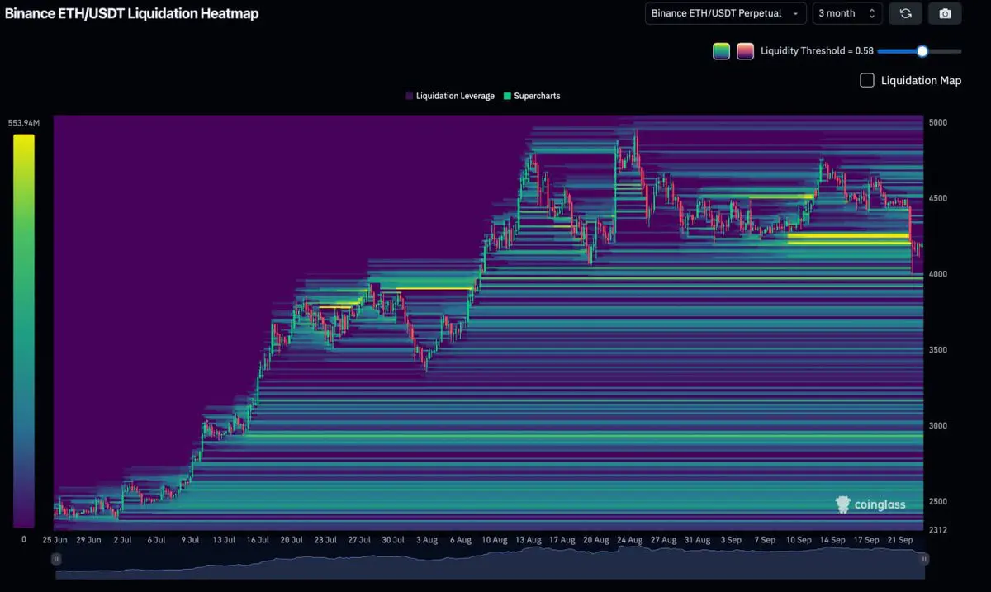The image size is (991, 592).
Task: Click the 3 Aug date axis label
Action: click(x=426, y=539)
